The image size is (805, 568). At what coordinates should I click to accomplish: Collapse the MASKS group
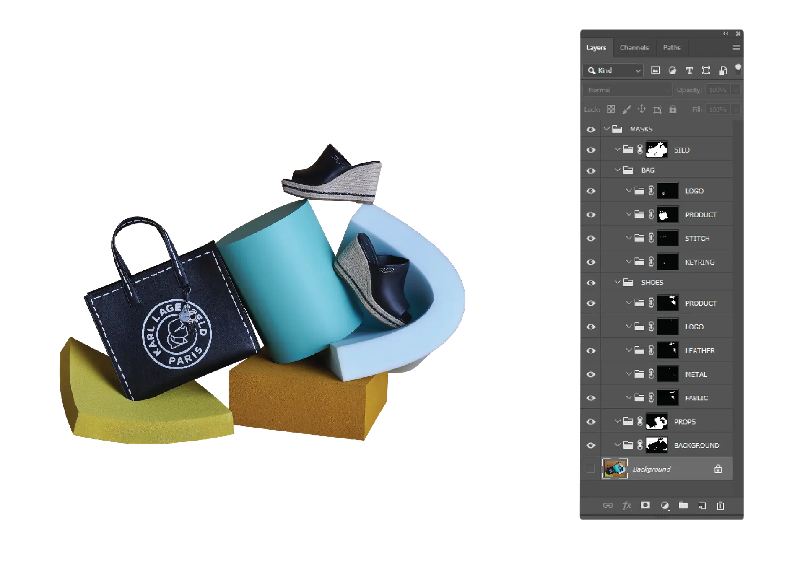click(x=606, y=129)
